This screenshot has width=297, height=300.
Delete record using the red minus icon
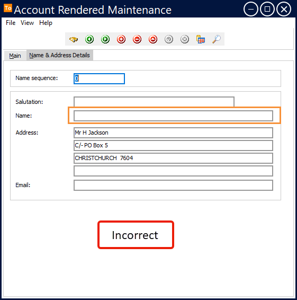[x=137, y=39]
